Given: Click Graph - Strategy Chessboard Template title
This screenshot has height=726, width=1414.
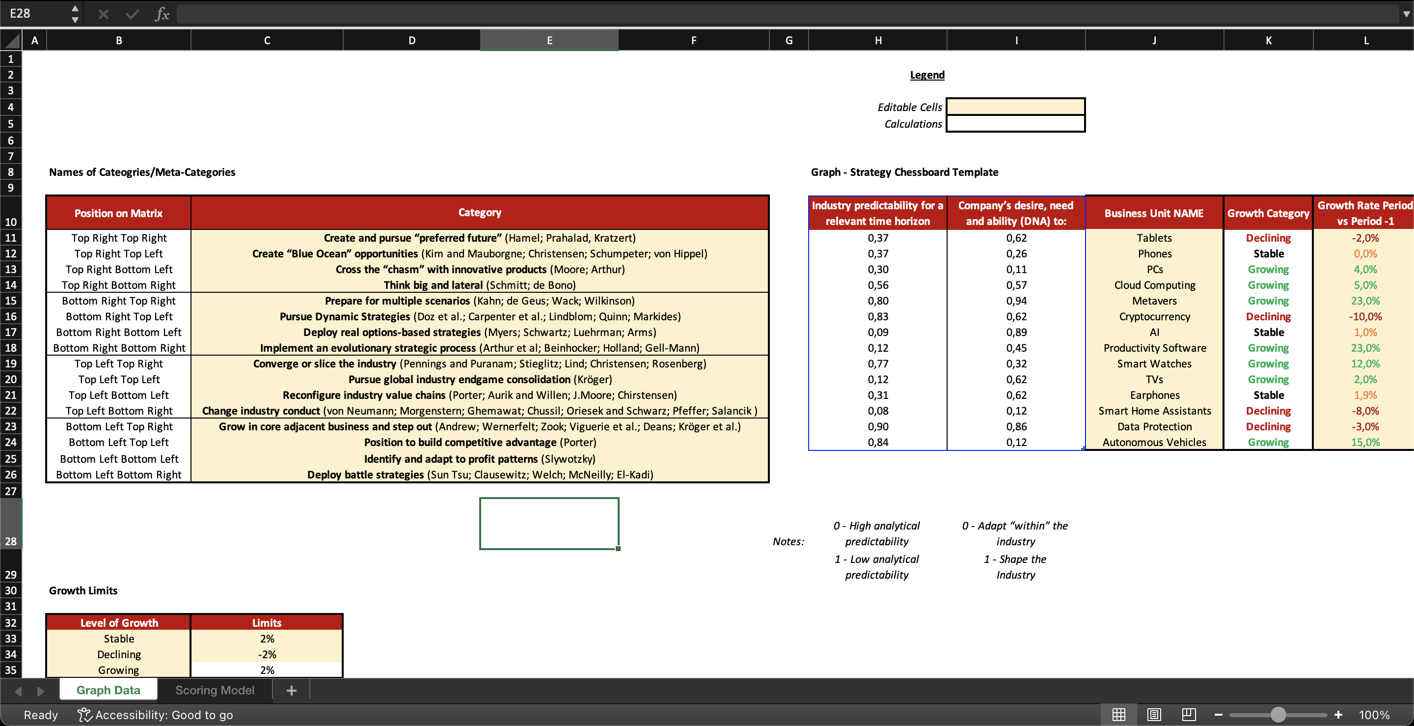Looking at the screenshot, I should click(x=904, y=172).
